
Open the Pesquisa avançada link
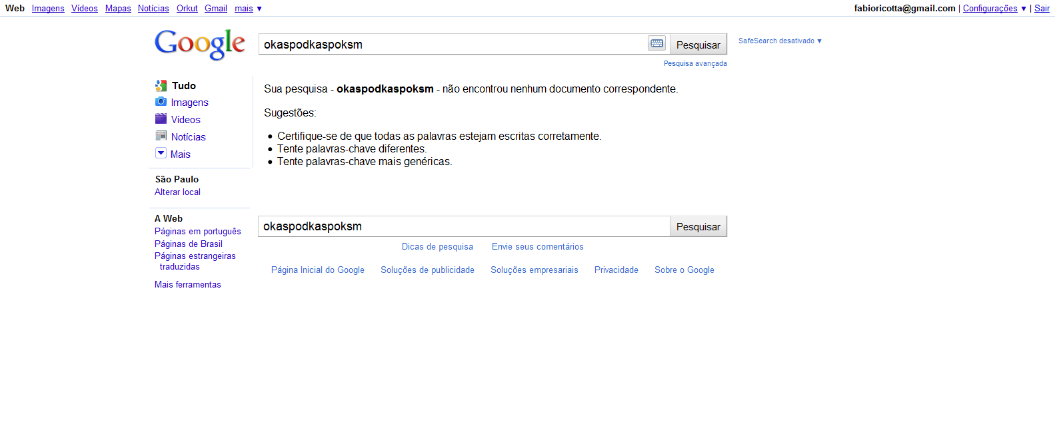695,64
